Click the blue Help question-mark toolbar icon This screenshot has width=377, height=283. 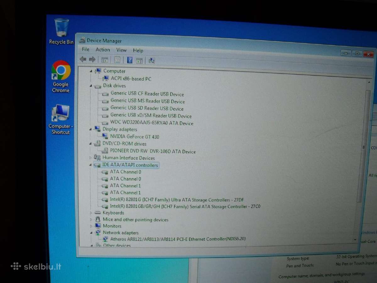[x=130, y=60]
